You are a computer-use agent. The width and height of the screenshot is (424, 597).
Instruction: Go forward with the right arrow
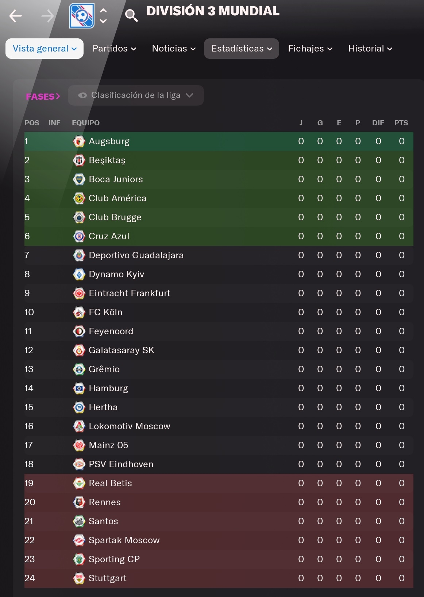(x=47, y=16)
